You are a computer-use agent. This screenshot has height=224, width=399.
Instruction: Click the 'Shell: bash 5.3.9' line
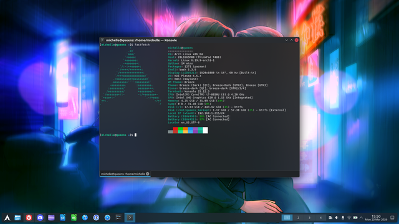click(x=182, y=70)
